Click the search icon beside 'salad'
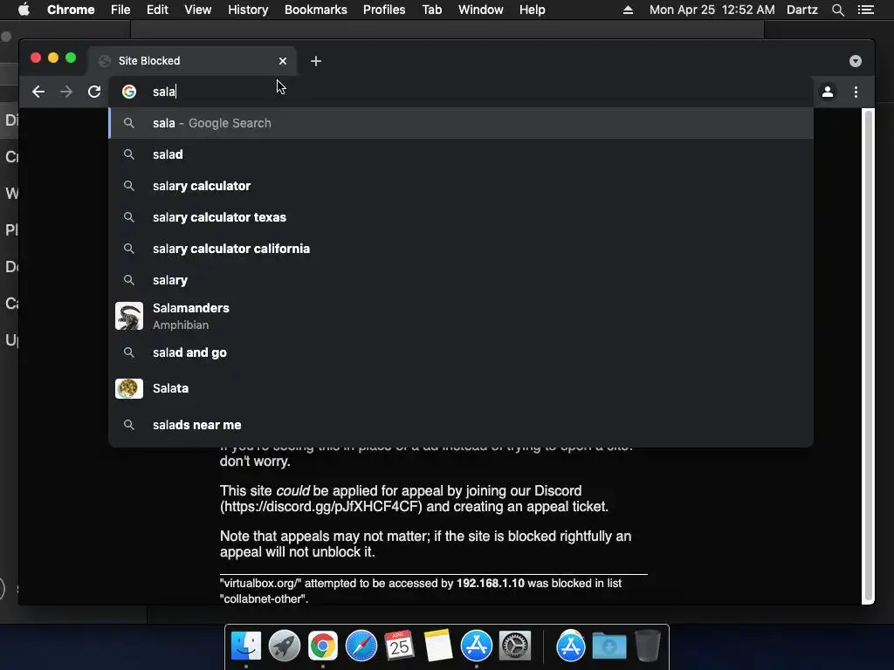Screen dimensions: 894x670 click(x=129, y=154)
